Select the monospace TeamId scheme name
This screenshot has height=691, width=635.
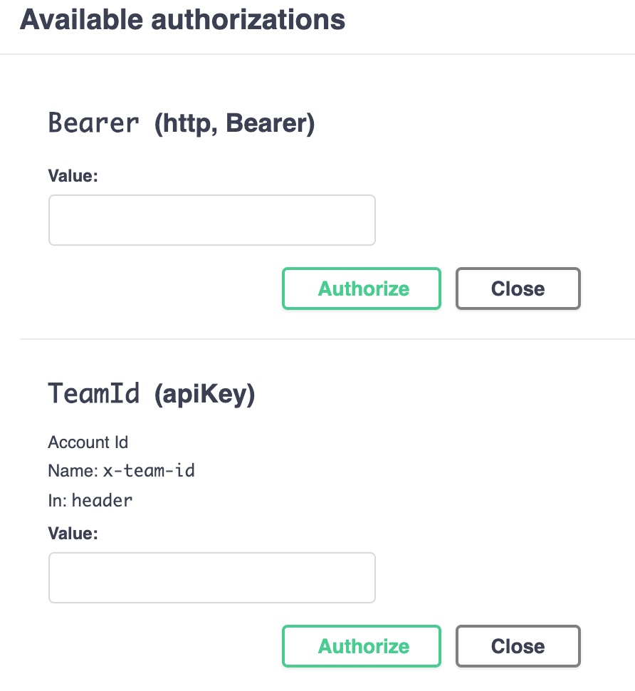coord(93,393)
